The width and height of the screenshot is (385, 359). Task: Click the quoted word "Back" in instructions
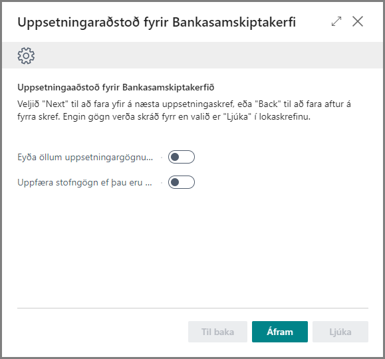tap(268, 104)
